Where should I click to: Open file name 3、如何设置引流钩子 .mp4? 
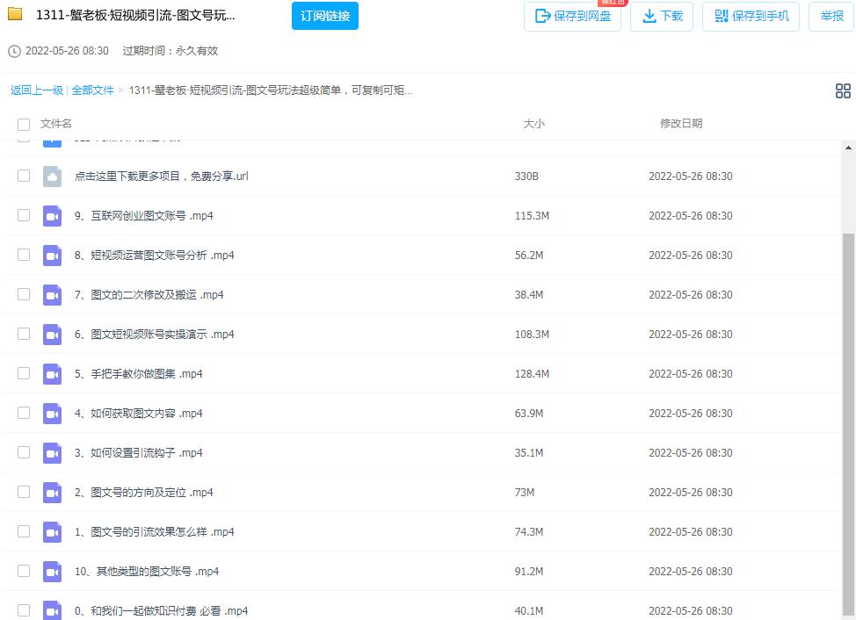tap(139, 453)
